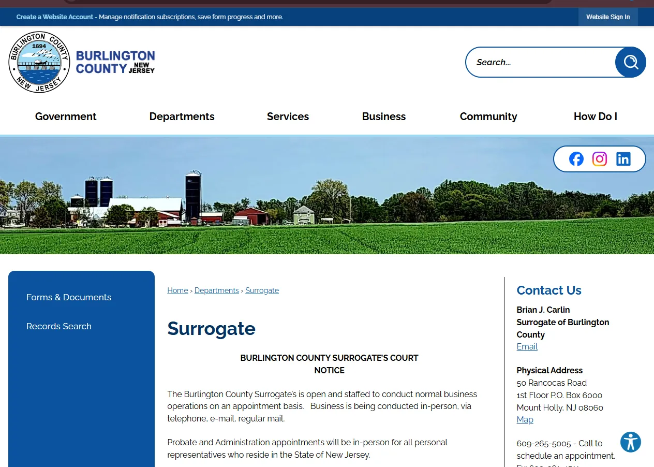The width and height of the screenshot is (654, 467).
Task: Open Records Search sidebar link
Action: (x=59, y=326)
